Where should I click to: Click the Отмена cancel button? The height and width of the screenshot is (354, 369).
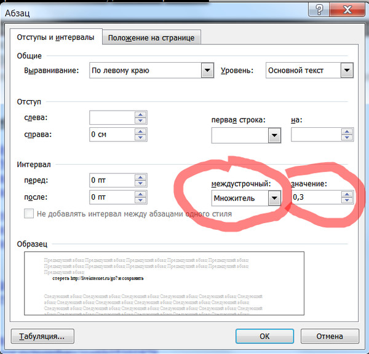(x=330, y=336)
